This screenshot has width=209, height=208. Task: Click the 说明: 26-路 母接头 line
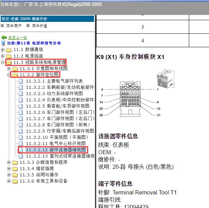coord(136,167)
